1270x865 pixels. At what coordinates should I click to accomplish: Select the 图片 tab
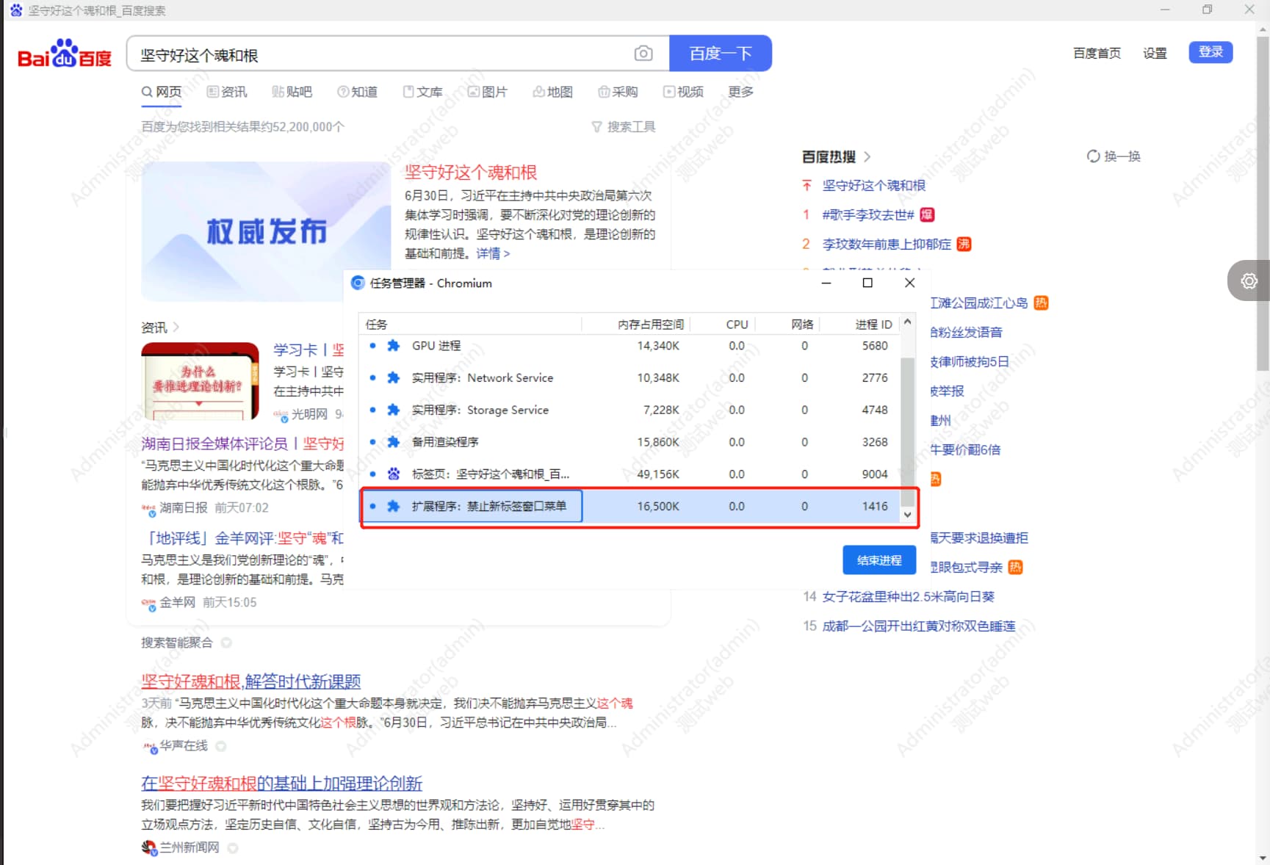488,92
